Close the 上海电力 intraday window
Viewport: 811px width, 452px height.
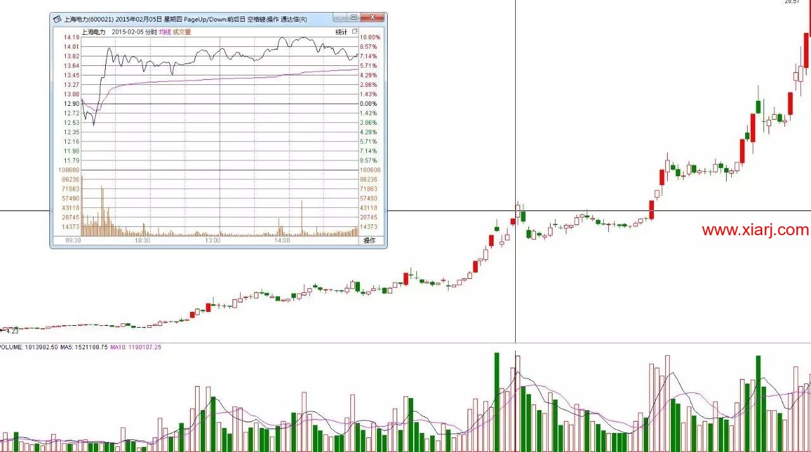pyautogui.click(x=373, y=18)
